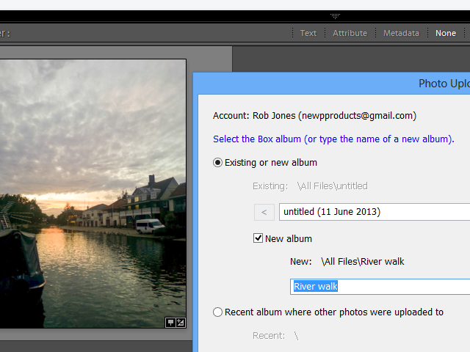The image size is (470, 352).
Task: Click the blue 'Select the Box album' instruction
Action: (x=333, y=139)
